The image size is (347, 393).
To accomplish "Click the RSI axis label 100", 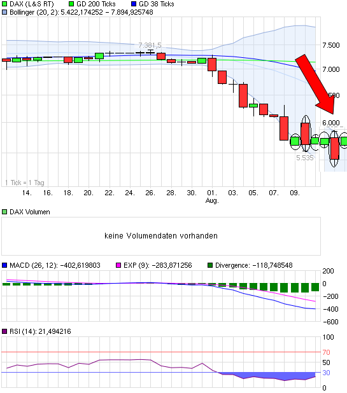I will [328, 337].
